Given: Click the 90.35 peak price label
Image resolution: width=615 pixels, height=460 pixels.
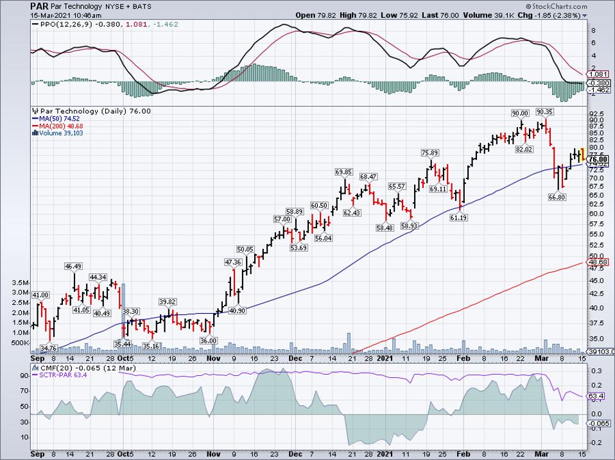Looking at the screenshot, I should 545,112.
